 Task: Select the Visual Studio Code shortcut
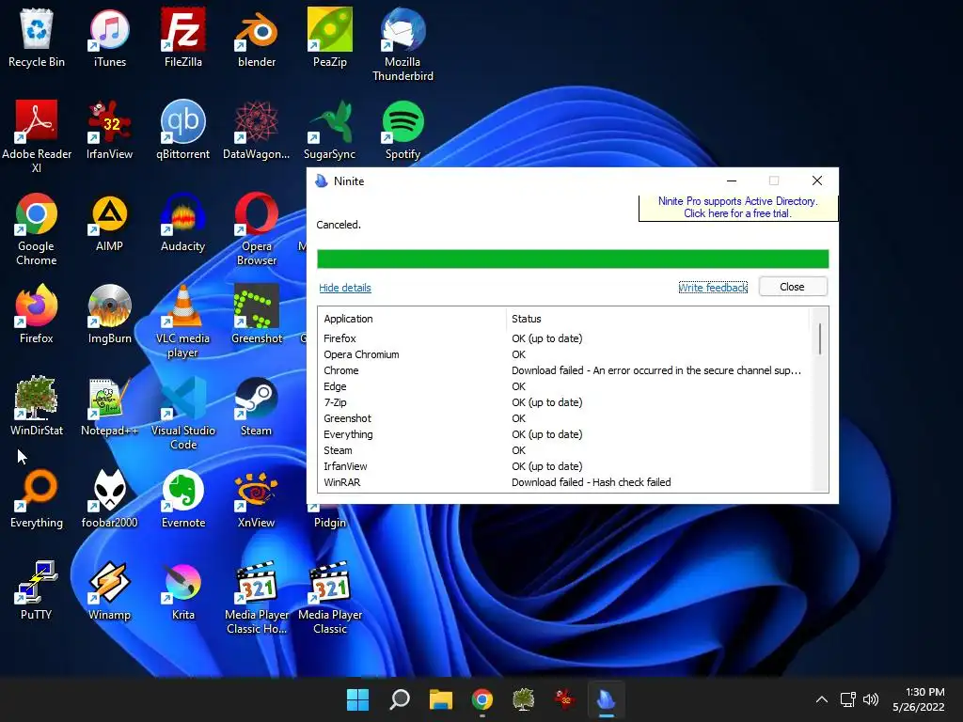[183, 414]
